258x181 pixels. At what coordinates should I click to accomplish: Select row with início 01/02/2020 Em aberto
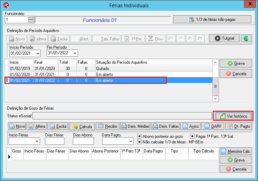click(x=109, y=74)
